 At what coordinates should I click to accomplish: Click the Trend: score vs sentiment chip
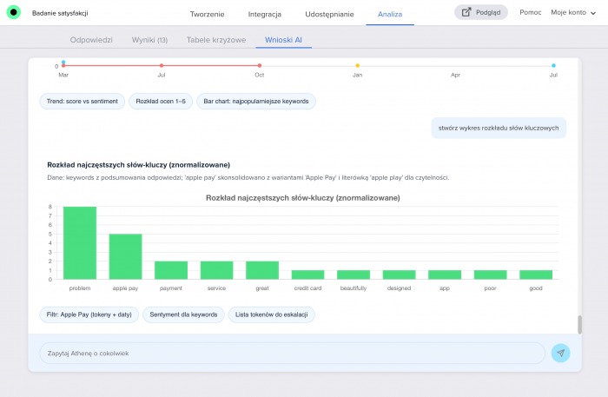tap(83, 102)
